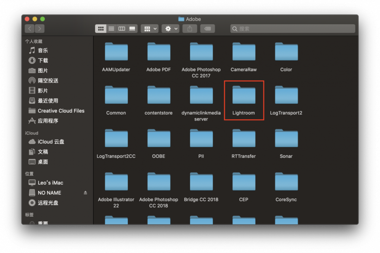Open Creative Cloud Files in the sidebar

click(x=57, y=111)
